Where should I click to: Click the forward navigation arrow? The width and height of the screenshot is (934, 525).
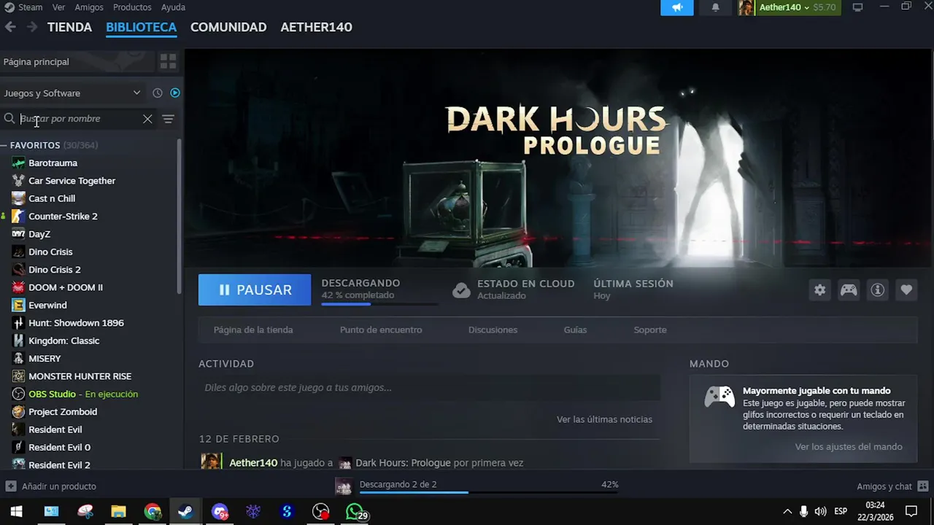click(31, 27)
